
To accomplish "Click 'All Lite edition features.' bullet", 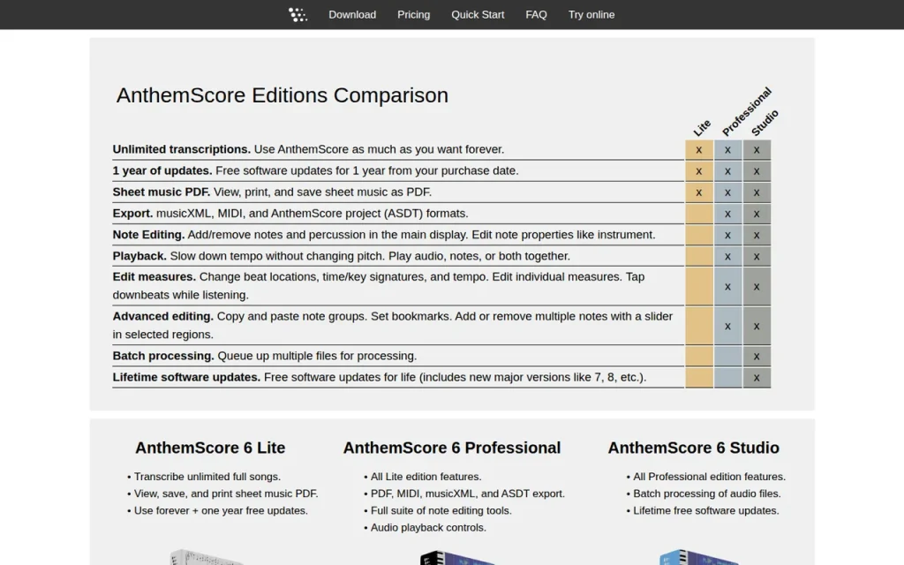I will click(426, 477).
